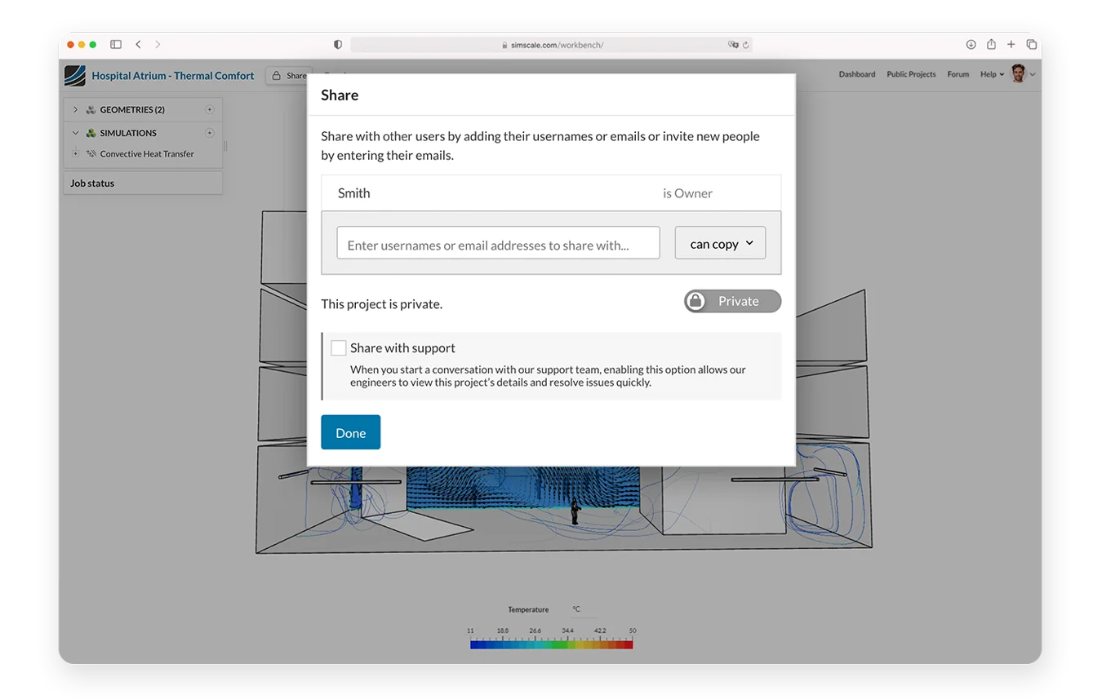The image size is (1102, 699).
Task: Click the lock icon on the Private switch
Action: point(695,300)
